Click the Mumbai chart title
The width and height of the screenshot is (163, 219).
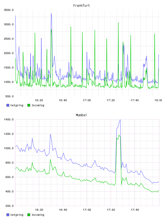[x=81, y=115]
